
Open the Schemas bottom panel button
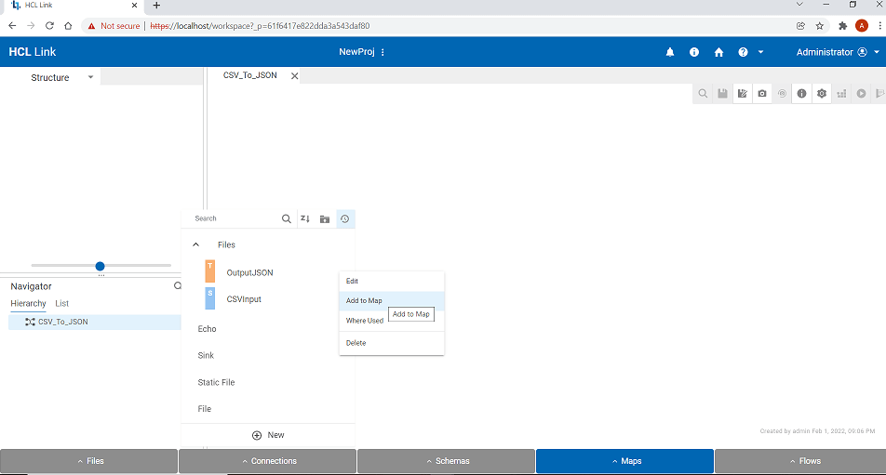pos(446,461)
